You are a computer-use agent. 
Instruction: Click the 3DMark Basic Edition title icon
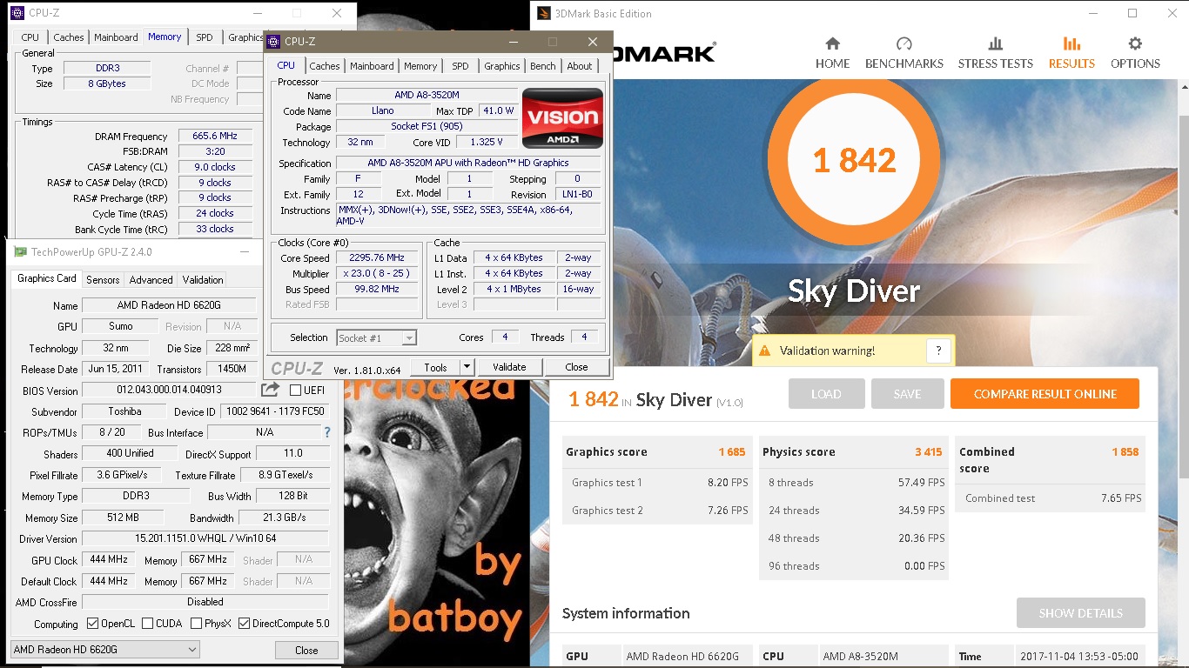[x=544, y=13]
